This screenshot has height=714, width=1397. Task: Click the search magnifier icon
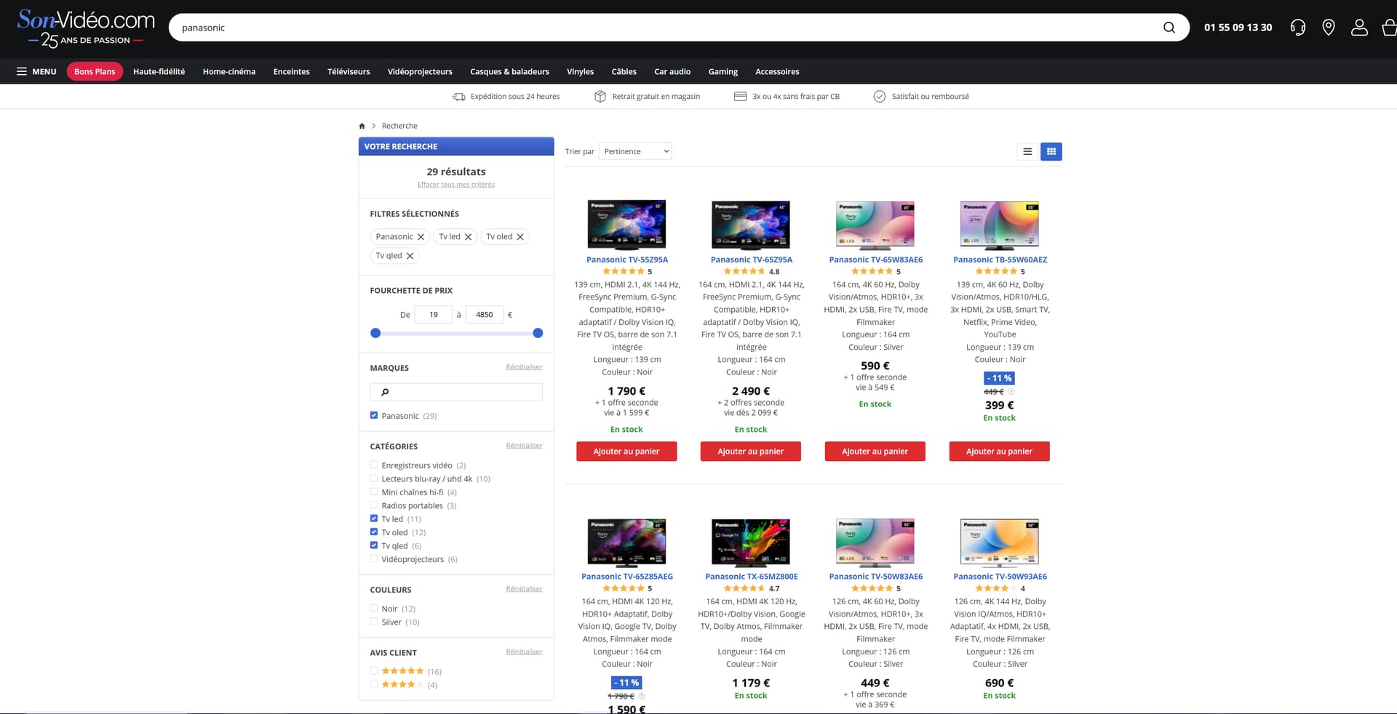coord(1169,28)
